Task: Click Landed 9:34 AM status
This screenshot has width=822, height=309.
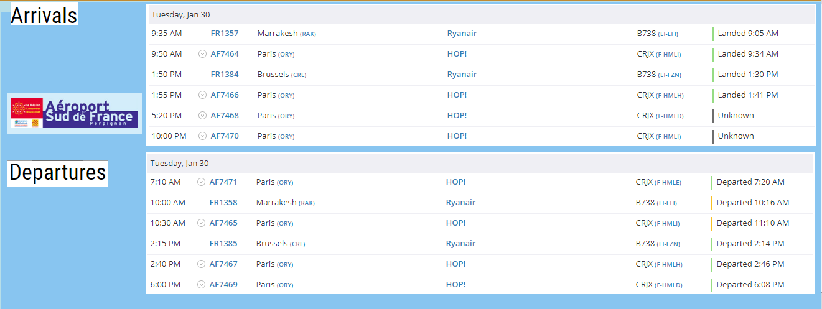Action: 748,54
